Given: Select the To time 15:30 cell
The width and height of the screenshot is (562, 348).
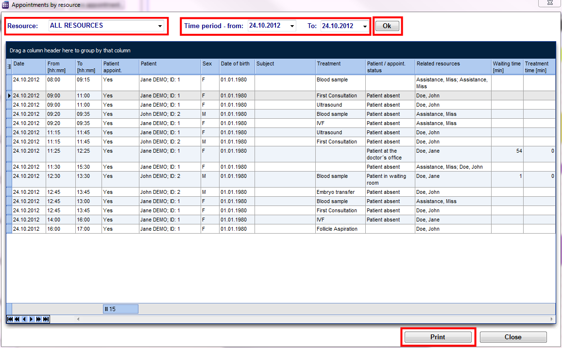Looking at the screenshot, I should pyautogui.click(x=88, y=167).
